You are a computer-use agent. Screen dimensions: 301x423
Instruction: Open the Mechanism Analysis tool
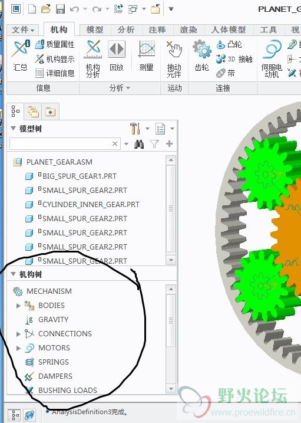93,58
